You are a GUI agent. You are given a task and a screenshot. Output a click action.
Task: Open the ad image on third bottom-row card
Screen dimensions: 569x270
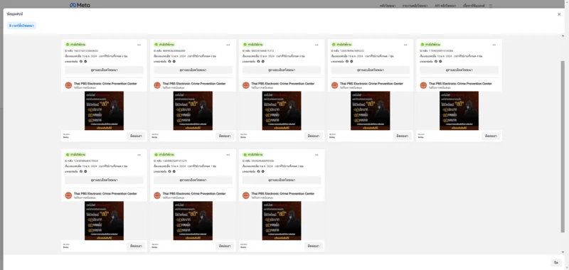(282, 221)
